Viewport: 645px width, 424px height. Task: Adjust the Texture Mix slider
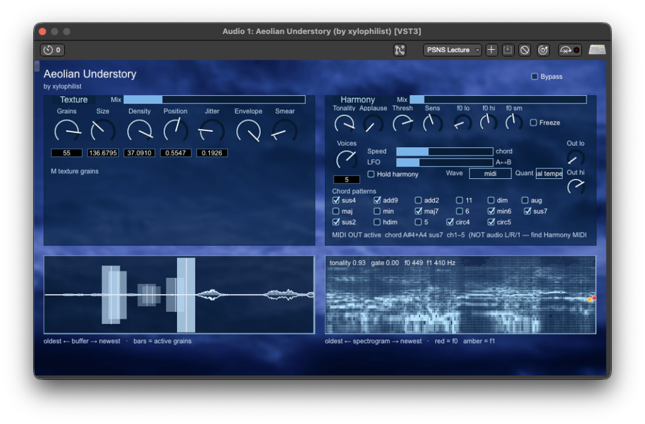tap(214, 100)
